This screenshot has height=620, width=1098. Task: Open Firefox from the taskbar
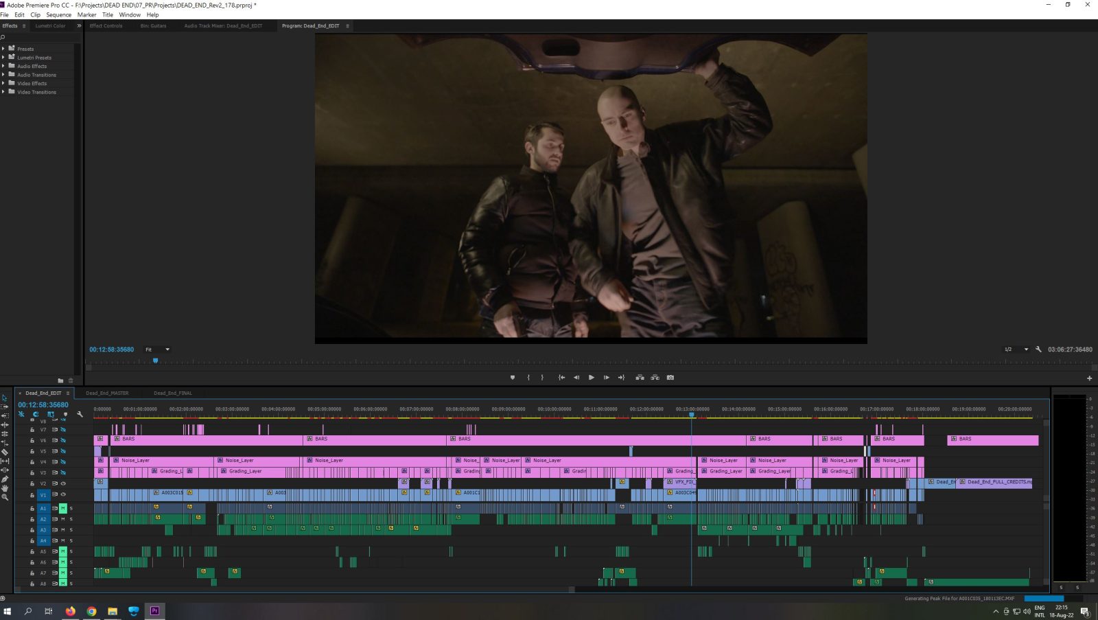click(x=70, y=611)
